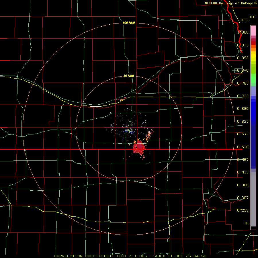Select the 0.627 legend value
The width and height of the screenshot is (258, 258).
coord(243,122)
